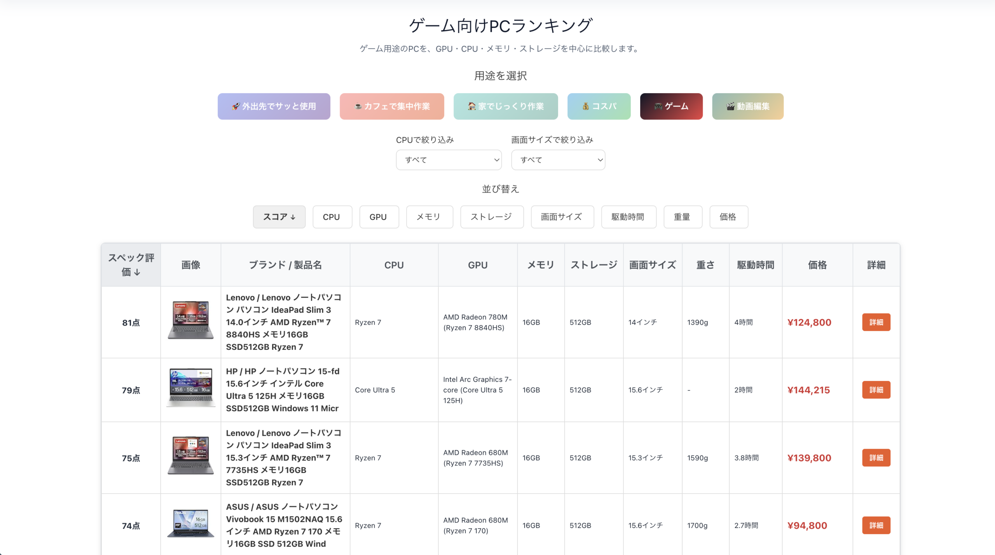
Task: Select the 外出先でサッと使用 usage button
Action: 274,106
